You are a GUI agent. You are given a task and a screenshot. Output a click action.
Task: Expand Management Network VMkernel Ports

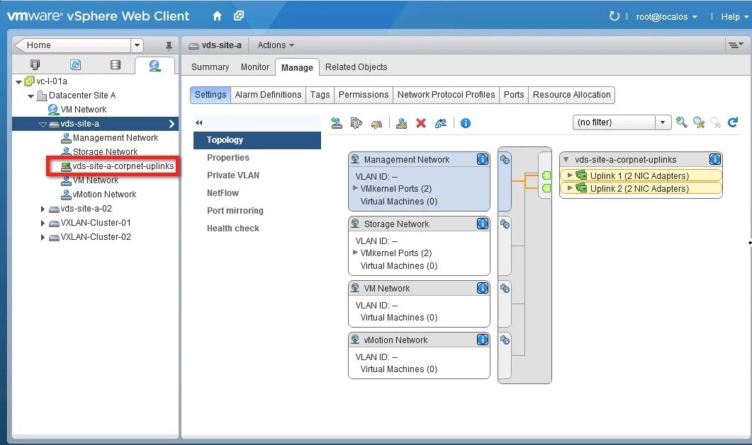(355, 188)
